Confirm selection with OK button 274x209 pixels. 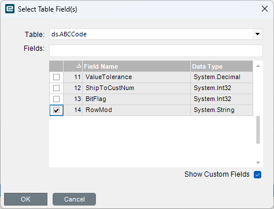point(25,199)
